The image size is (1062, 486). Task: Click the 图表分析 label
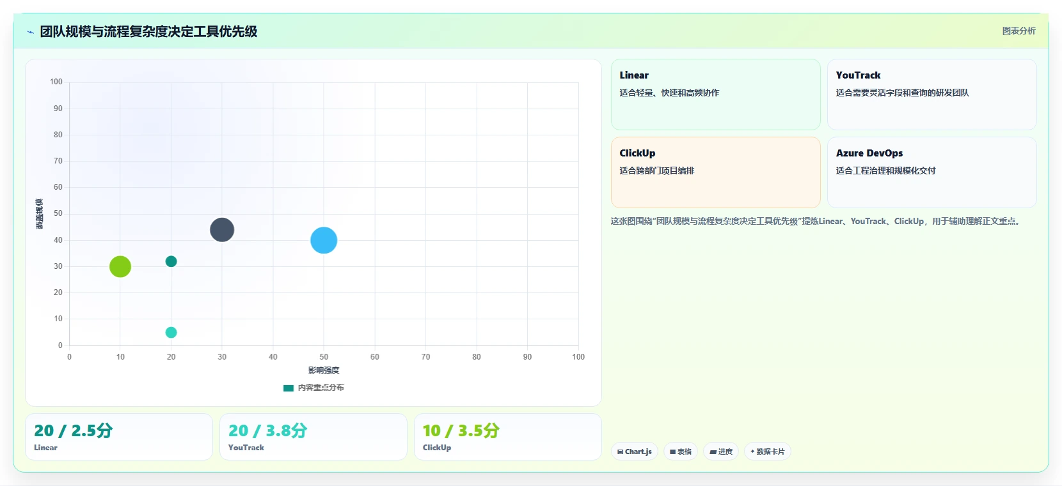coord(1018,31)
